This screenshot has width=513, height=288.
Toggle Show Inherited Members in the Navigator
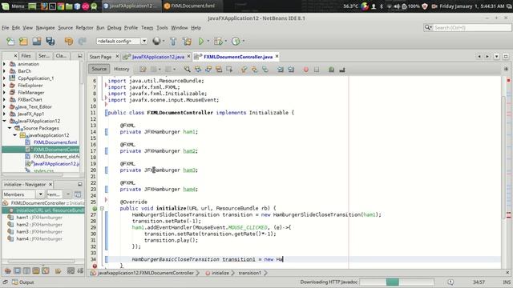coord(7,270)
